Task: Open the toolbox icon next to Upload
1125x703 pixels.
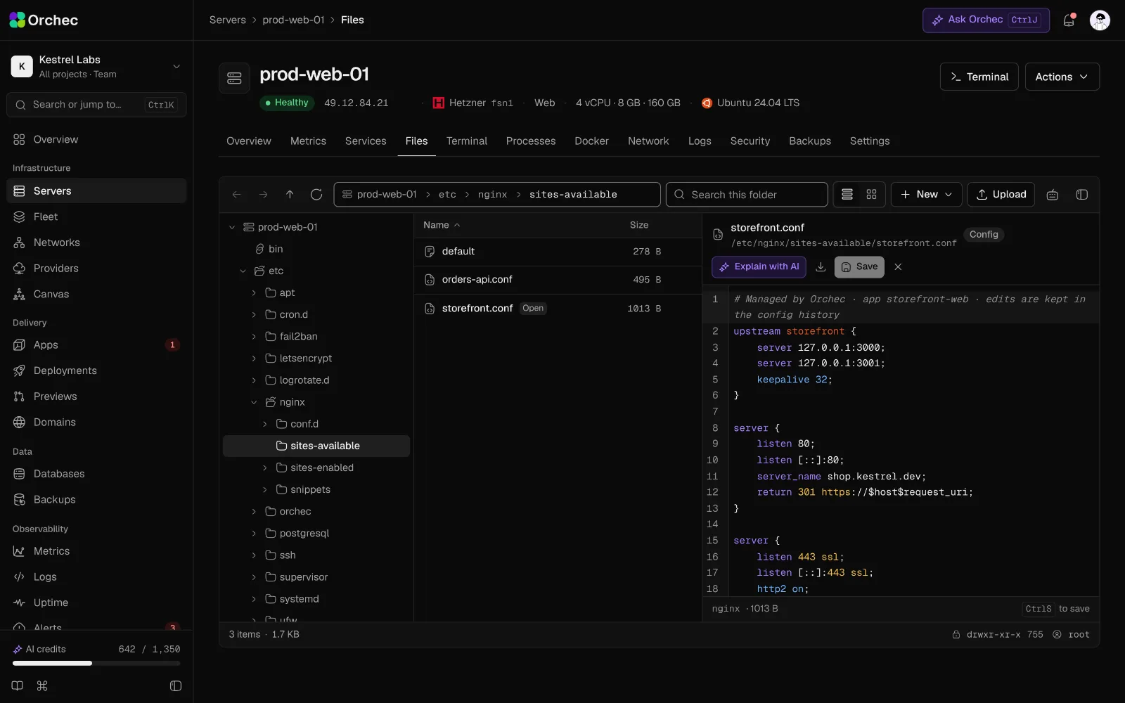Action: 1053,195
